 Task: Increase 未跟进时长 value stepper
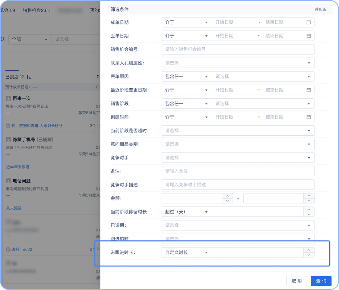pos(309,250)
